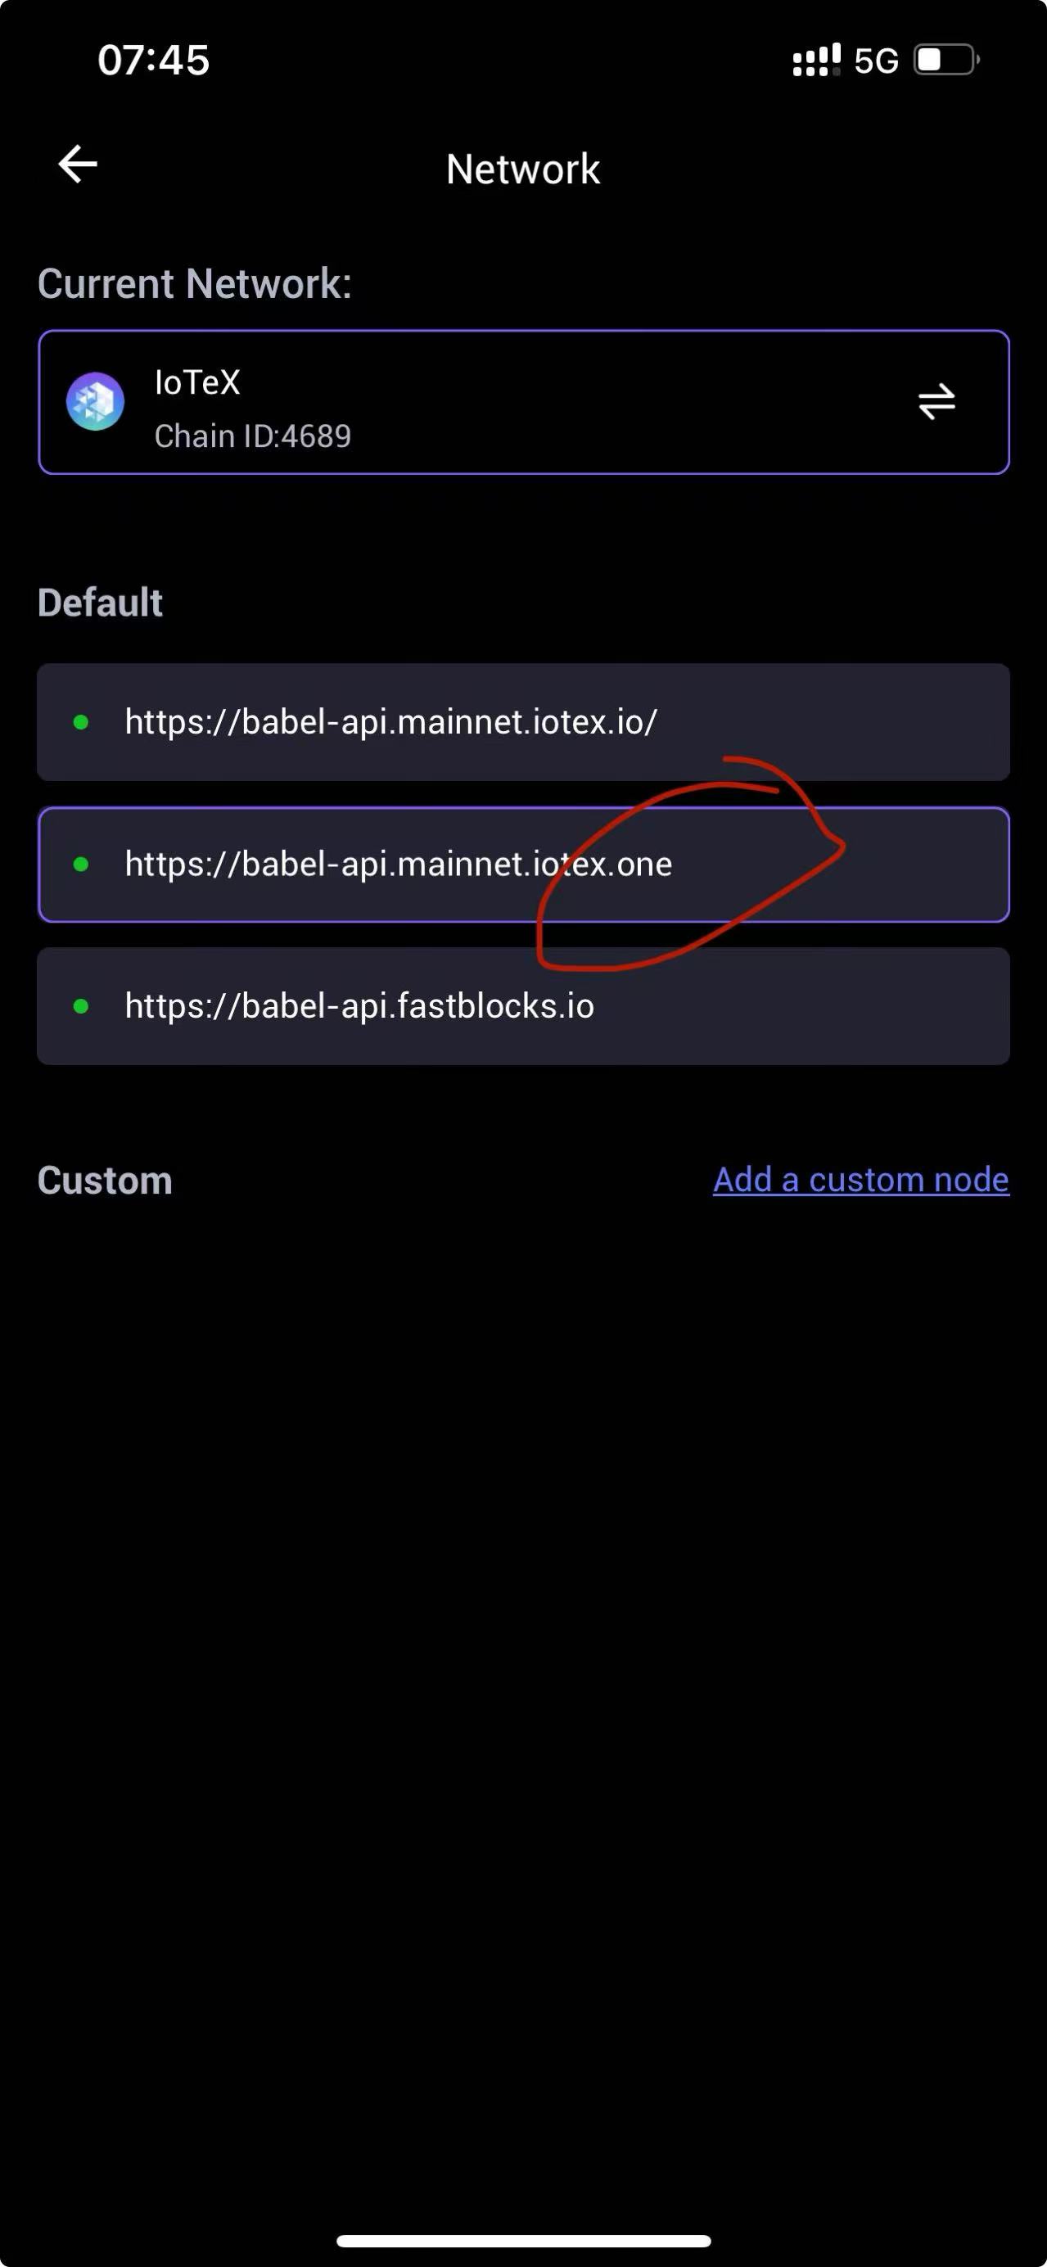The width and height of the screenshot is (1047, 2267).
Task: Tap the switch network arrows icon
Action: pos(936,401)
